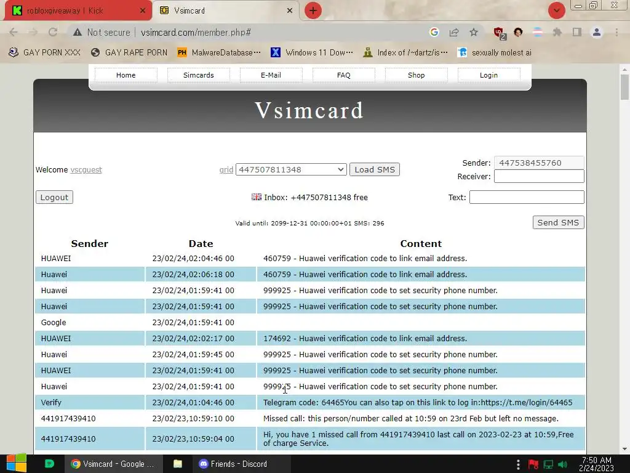Screen dimensions: 630x473
Task: Open the E-Mail navigation item
Action: [x=271, y=75]
